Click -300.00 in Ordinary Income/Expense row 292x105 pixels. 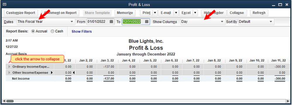(280, 66)
